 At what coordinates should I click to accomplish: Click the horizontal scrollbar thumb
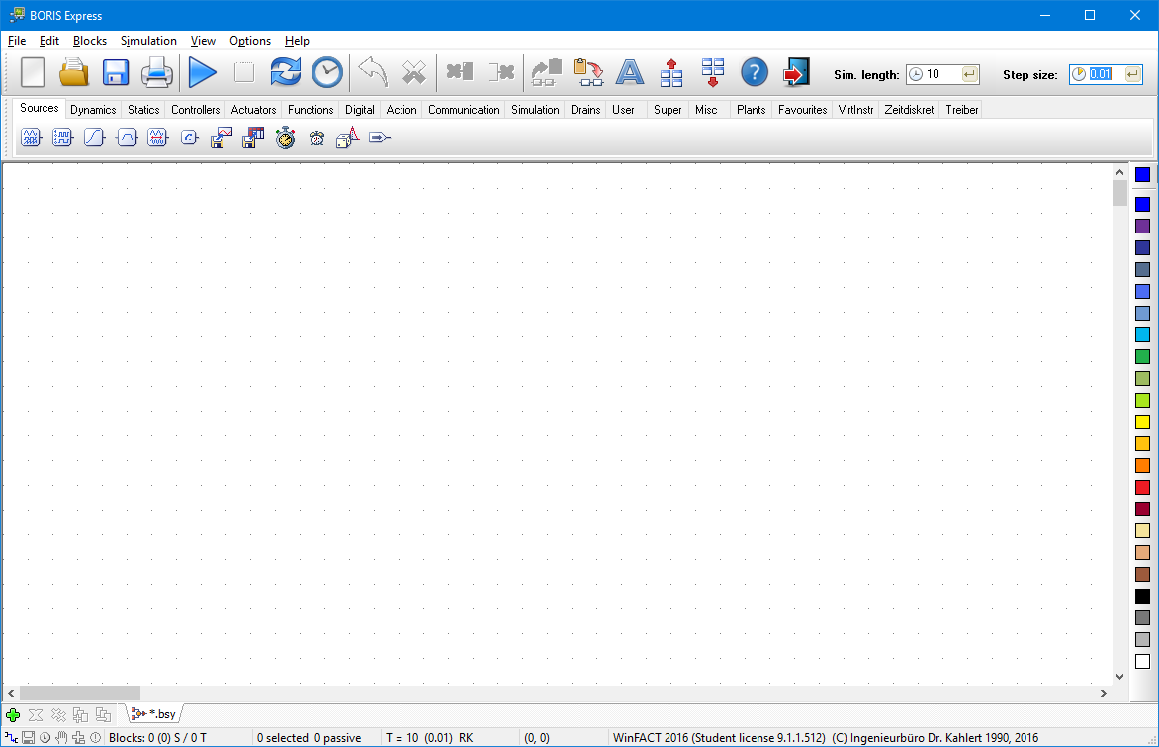(x=80, y=693)
